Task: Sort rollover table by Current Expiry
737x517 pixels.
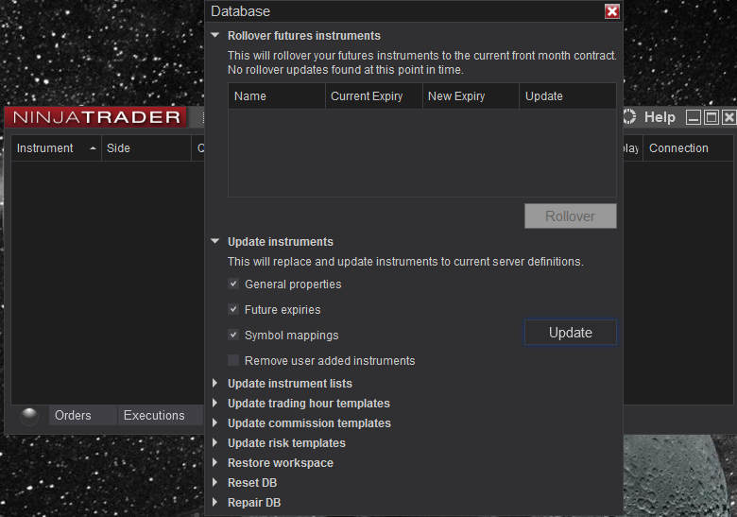Action: 373,95
